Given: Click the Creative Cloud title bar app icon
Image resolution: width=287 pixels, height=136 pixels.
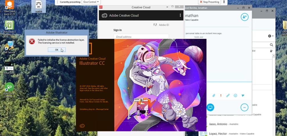Looking at the screenshot, I should (101, 7).
